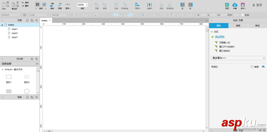Click the 添加用例 link
The width and height of the screenshot is (267, 132).
[x=219, y=37]
